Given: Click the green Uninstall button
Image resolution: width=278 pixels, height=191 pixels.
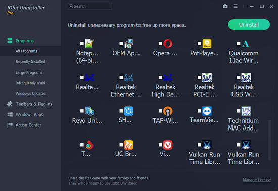Looking at the screenshot, I should [x=249, y=25].
